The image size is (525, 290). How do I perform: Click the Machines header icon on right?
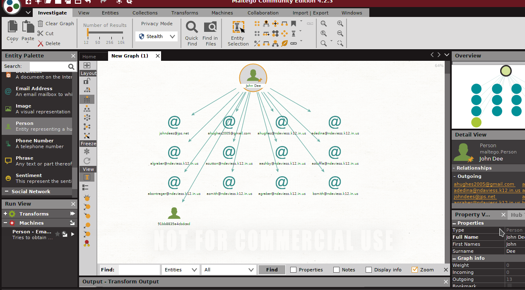pyautogui.click(x=72, y=223)
